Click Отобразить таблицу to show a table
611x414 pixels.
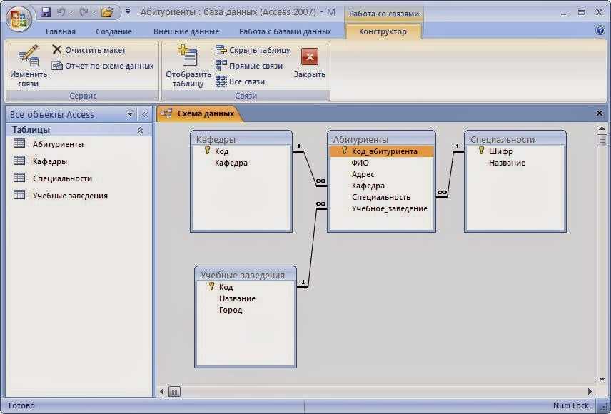(188, 66)
